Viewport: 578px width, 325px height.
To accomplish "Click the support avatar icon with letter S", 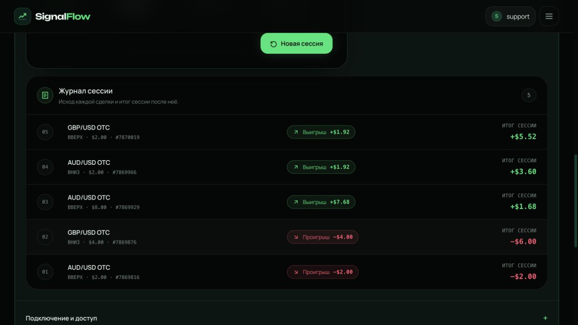I will 496,16.
